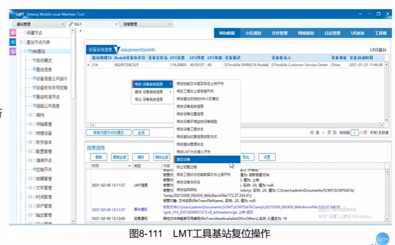Expand the 传输管理 tree node
The image size is (395, 245).
click(30, 124)
